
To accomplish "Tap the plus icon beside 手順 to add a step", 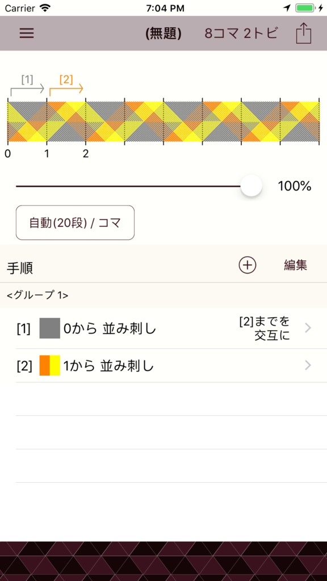I will 248,264.
